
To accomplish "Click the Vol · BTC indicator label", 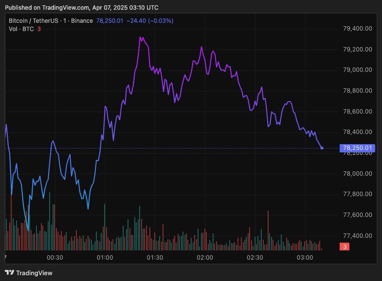I will coord(21,29).
